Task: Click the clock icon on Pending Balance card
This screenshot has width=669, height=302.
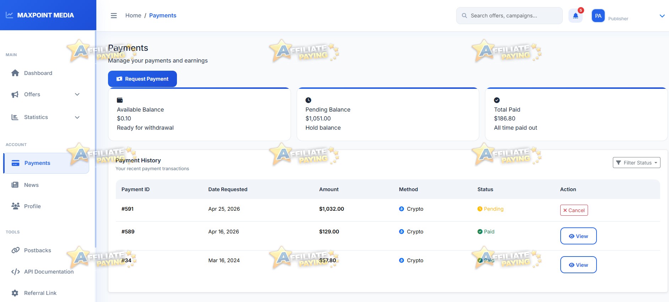Action: coord(308,100)
